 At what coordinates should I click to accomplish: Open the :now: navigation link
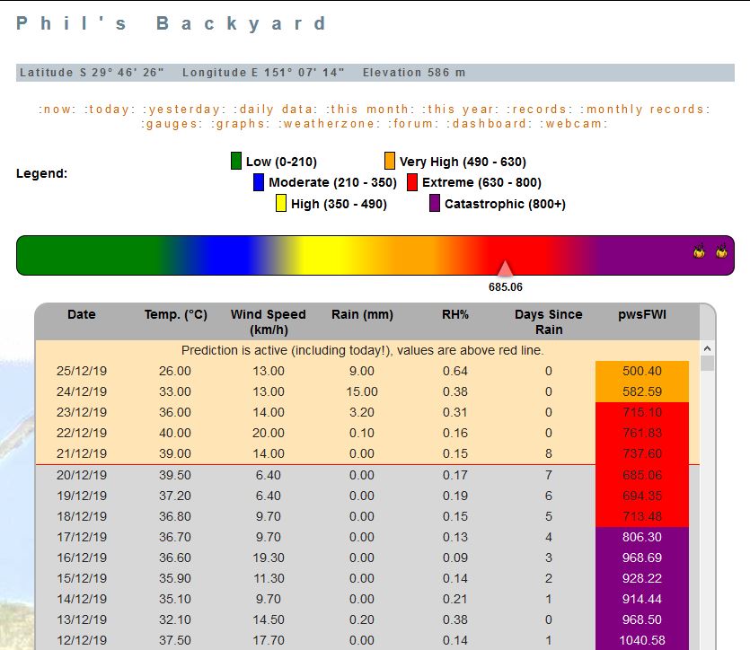(58, 110)
